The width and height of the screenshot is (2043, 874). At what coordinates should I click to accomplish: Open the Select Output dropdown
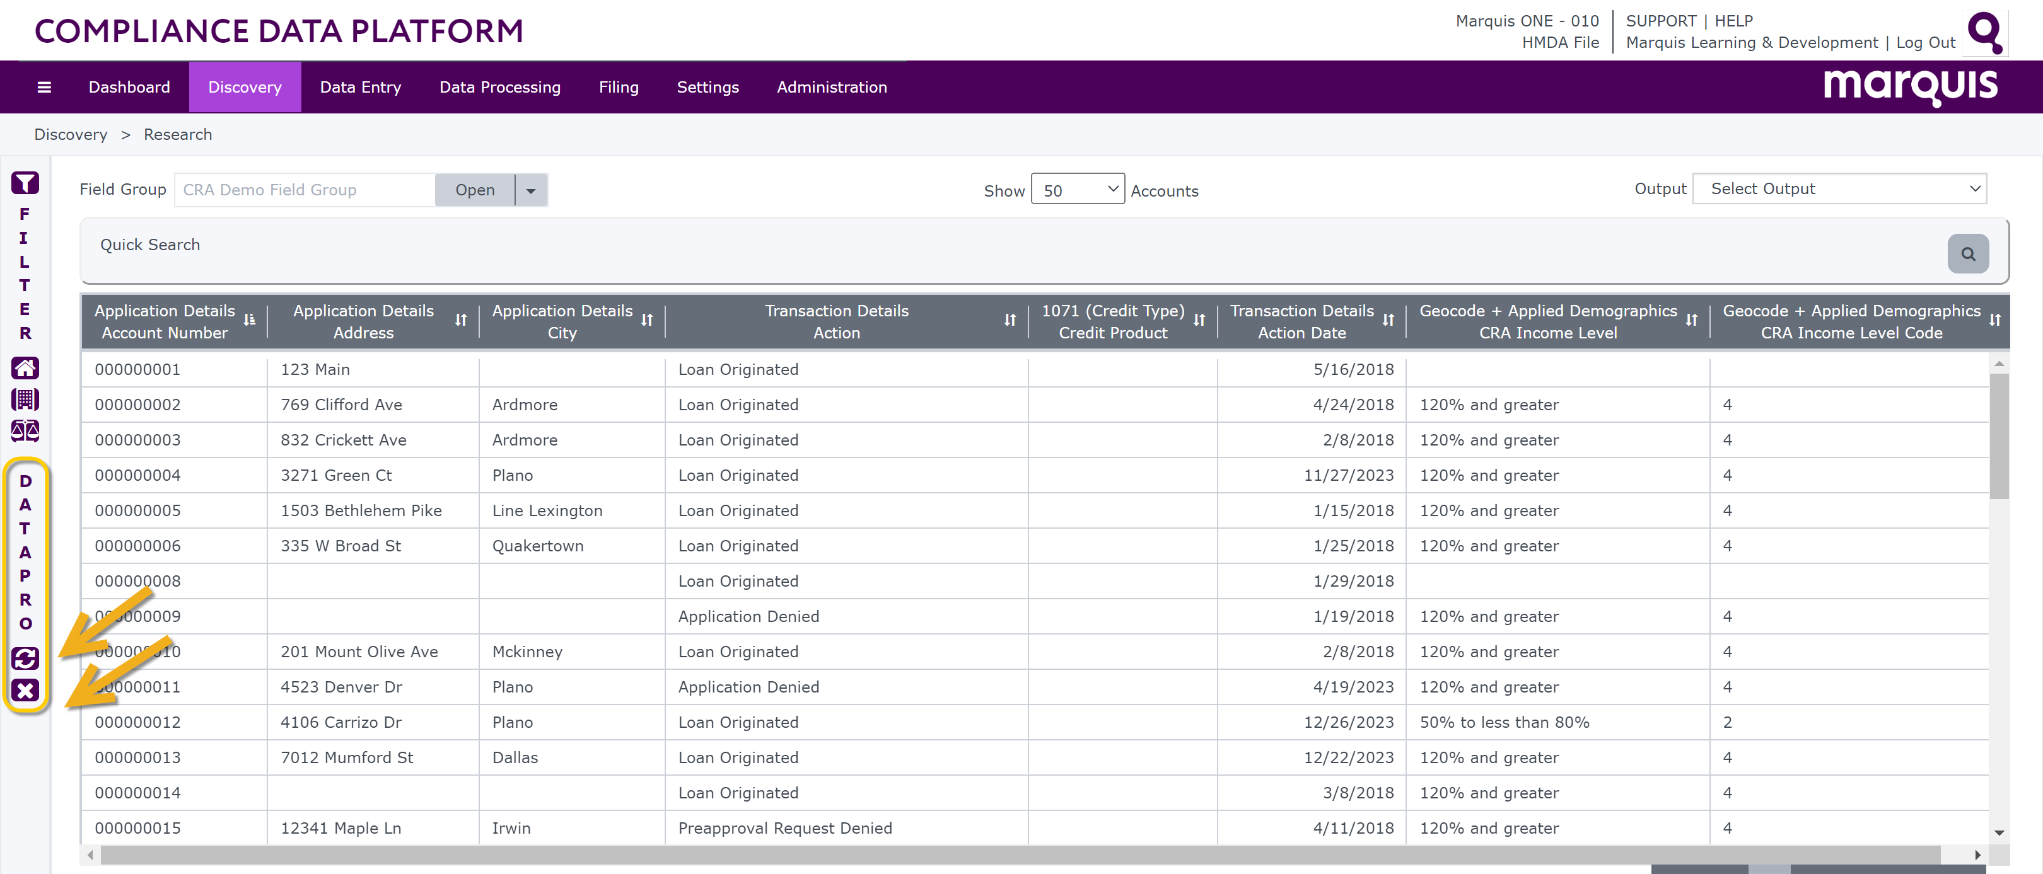[1839, 188]
